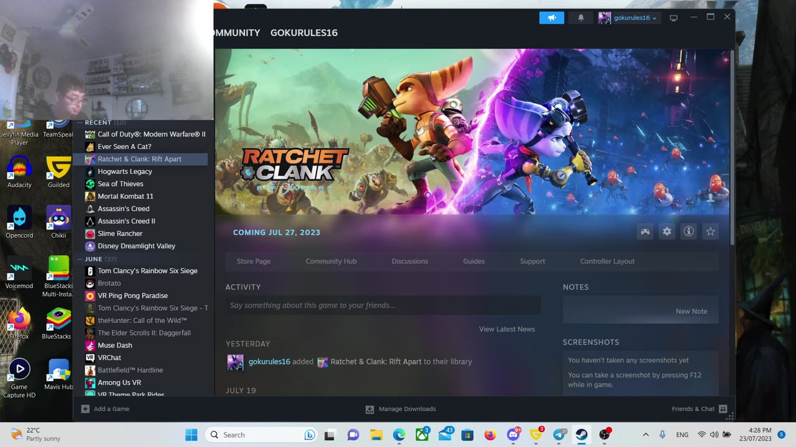
Task: Open Game Capture HD desktop shortcut
Action: 19,379
